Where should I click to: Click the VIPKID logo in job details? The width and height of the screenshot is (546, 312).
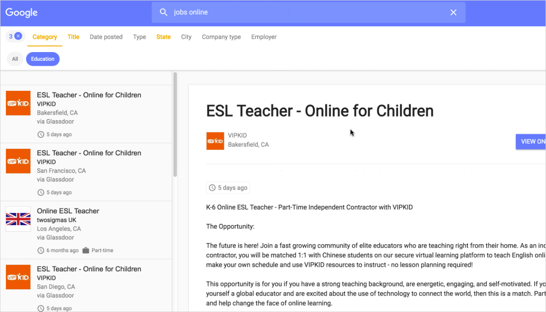[x=215, y=141]
